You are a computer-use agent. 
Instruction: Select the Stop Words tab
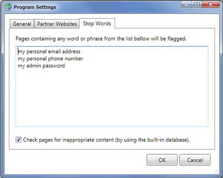pos(97,24)
